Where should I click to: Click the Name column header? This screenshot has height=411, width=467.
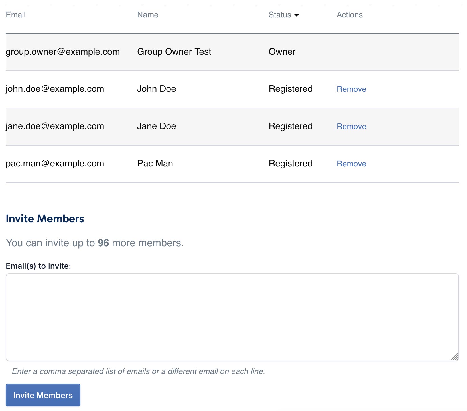pyautogui.click(x=147, y=15)
